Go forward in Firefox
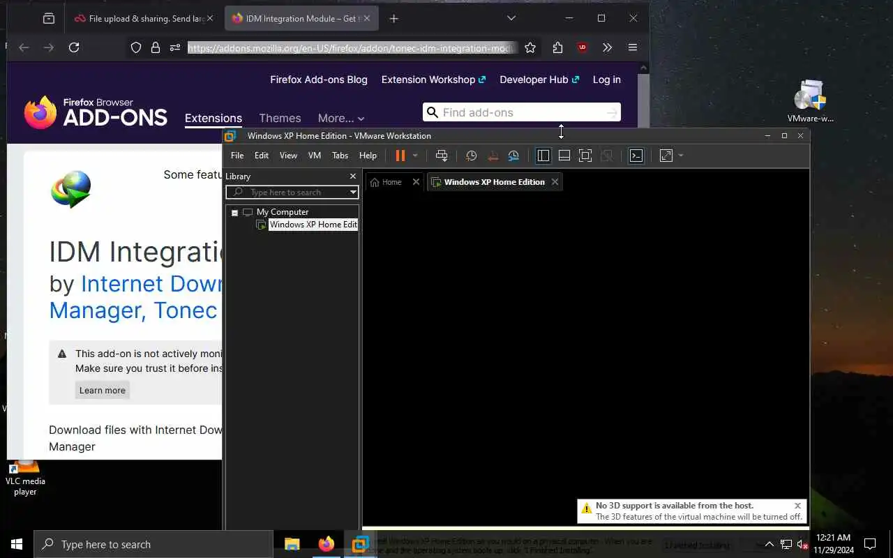 48,47
